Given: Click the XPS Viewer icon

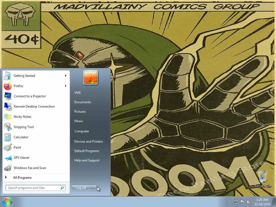Looking at the screenshot, I should point(8,158).
